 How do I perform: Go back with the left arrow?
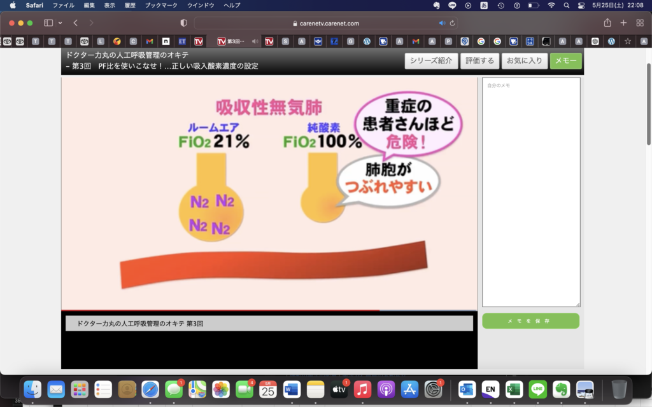coord(75,23)
